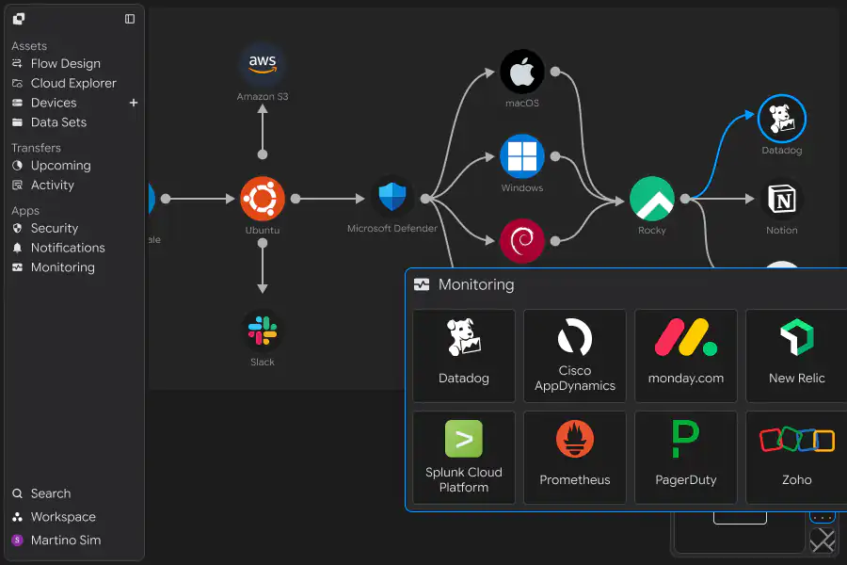The image size is (847, 565).
Task: Select the Microsoft Defender node
Action: [x=392, y=196]
